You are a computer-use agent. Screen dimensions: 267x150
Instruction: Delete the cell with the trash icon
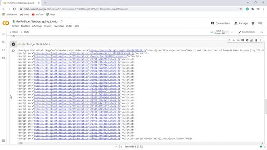256,40
